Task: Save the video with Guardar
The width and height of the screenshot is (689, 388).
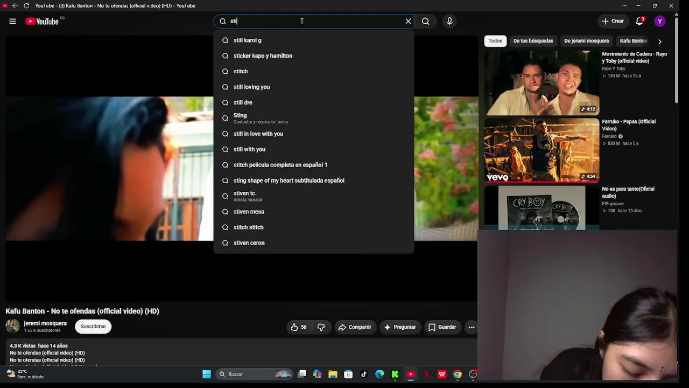Action: pyautogui.click(x=442, y=327)
